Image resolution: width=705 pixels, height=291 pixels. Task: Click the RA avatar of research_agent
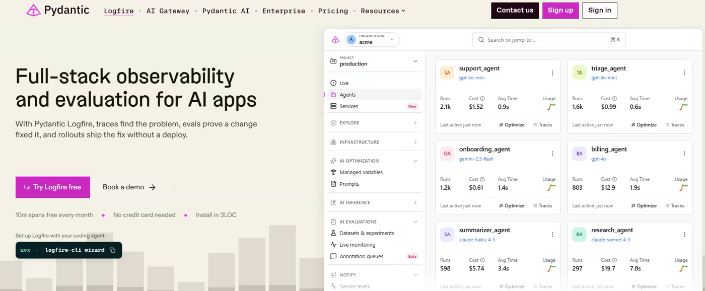(579, 235)
